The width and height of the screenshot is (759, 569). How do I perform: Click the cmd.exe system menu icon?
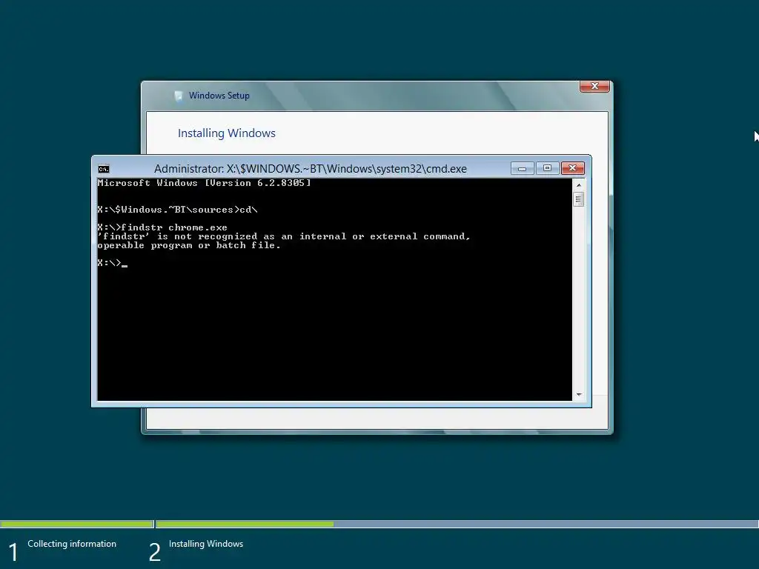(104, 169)
